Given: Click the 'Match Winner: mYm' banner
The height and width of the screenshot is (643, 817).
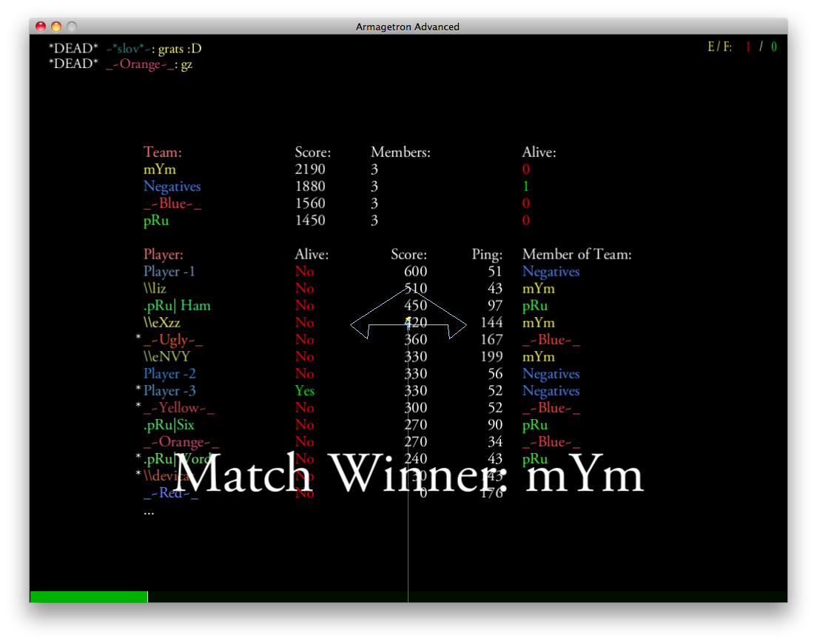Looking at the screenshot, I should tap(408, 474).
